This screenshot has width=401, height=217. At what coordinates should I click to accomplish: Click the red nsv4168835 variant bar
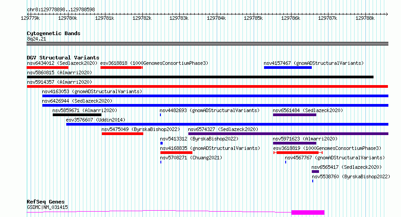tap(176, 153)
